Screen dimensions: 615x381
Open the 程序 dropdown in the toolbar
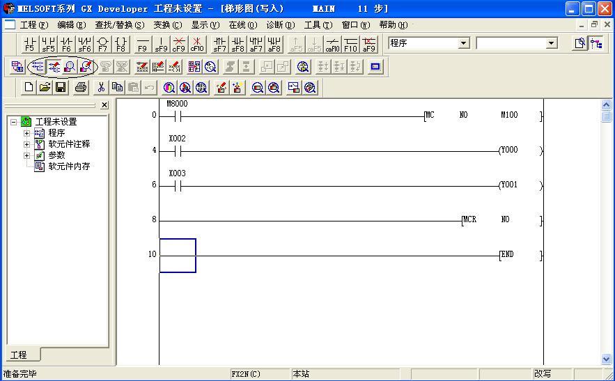464,43
